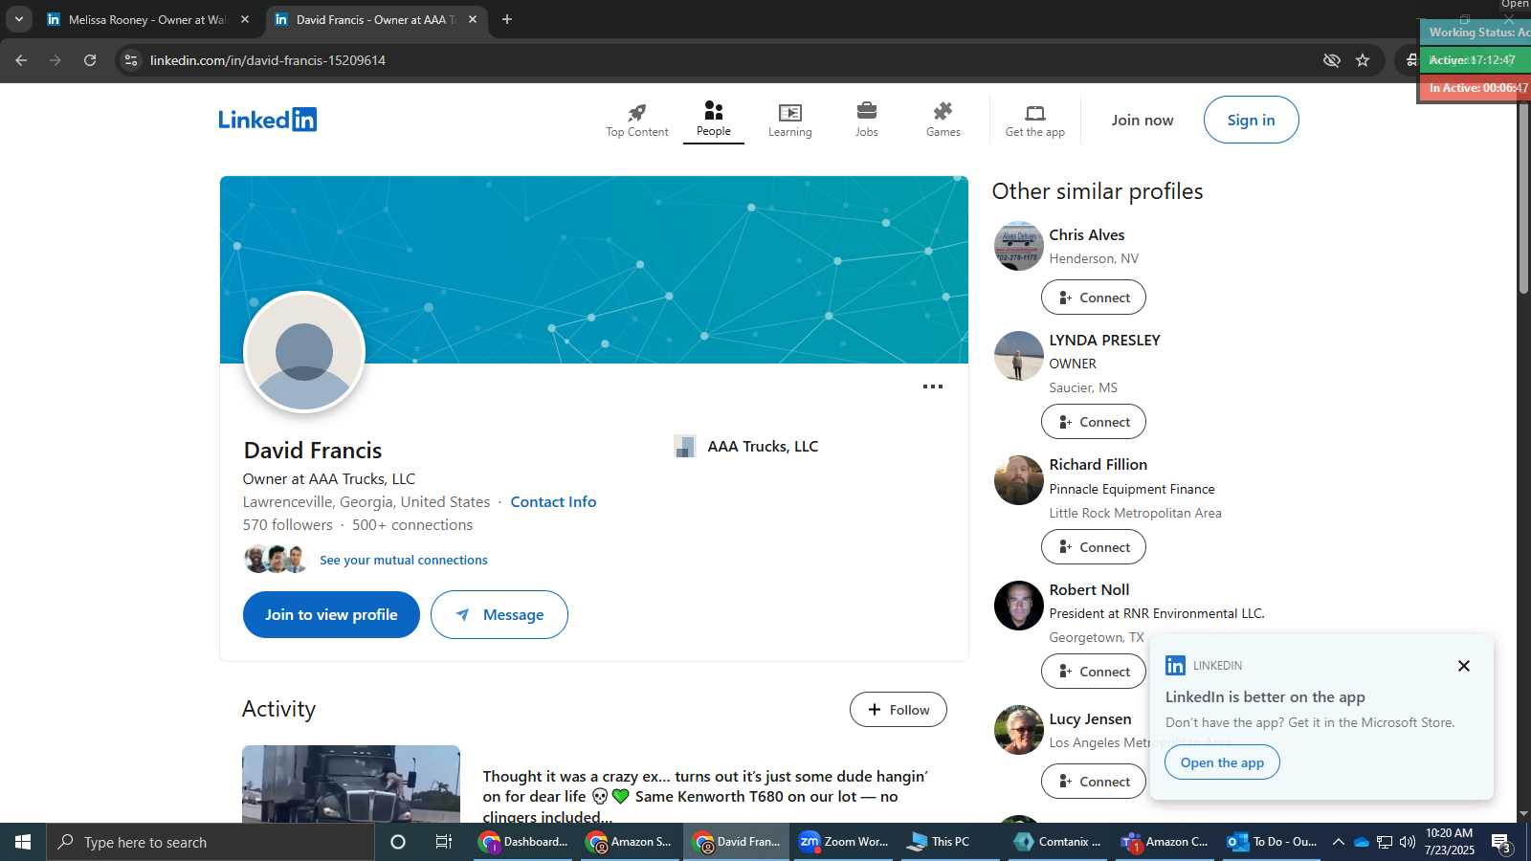Screen dimensions: 1531x861
Task: Connect with Robert Noll
Action: [1093, 672]
